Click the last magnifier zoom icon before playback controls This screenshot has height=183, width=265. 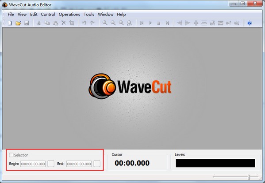pyautogui.click(x=130, y=23)
